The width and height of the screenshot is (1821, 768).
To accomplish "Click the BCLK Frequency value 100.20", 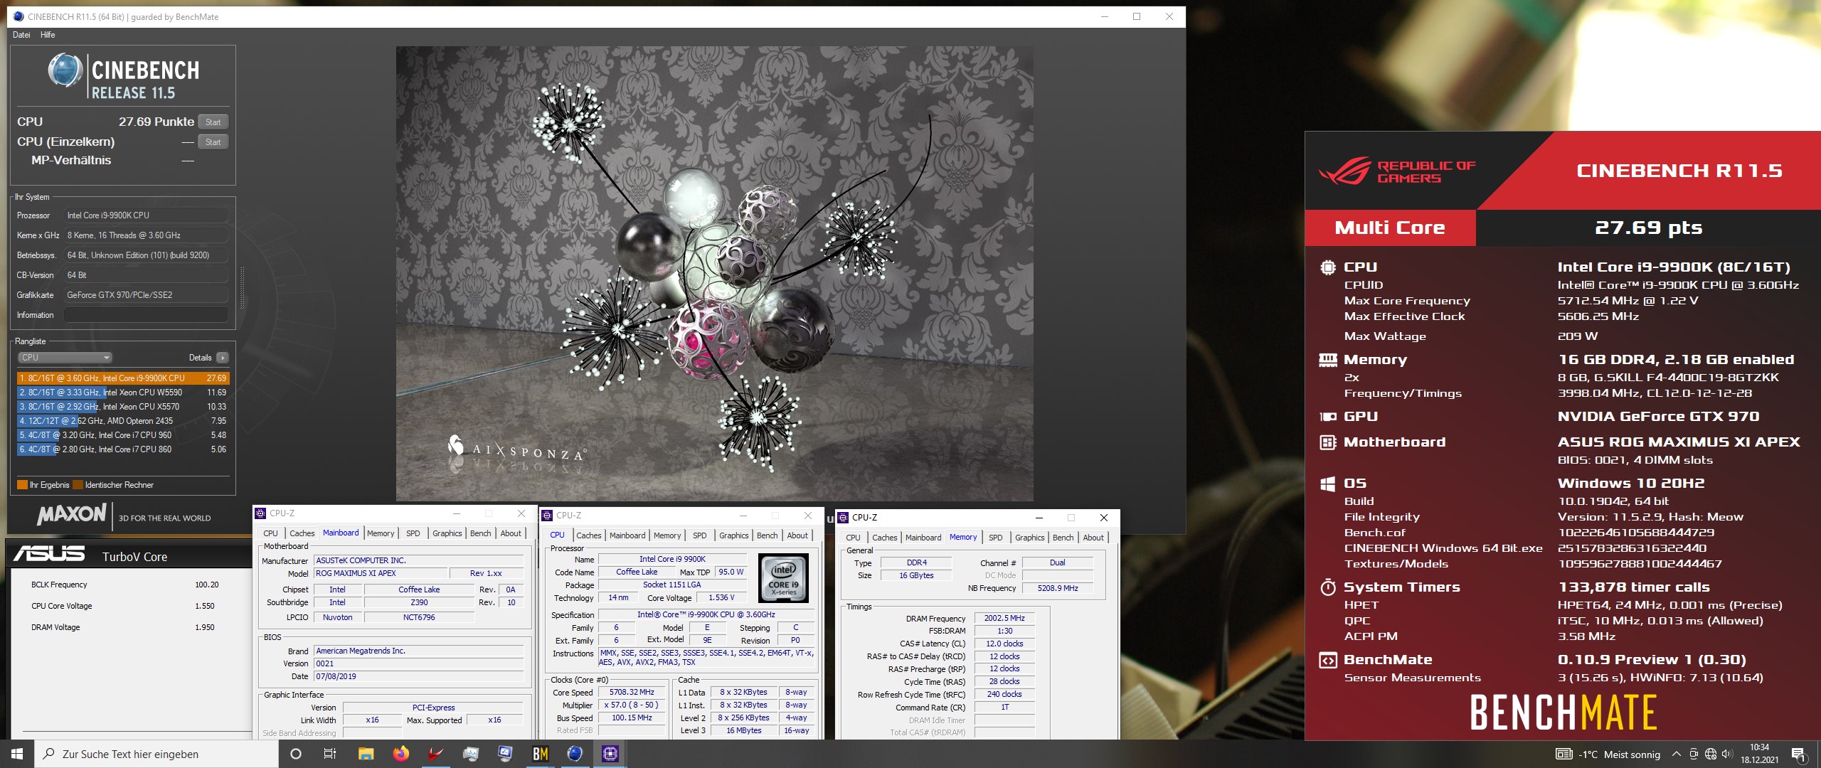I will (x=207, y=585).
